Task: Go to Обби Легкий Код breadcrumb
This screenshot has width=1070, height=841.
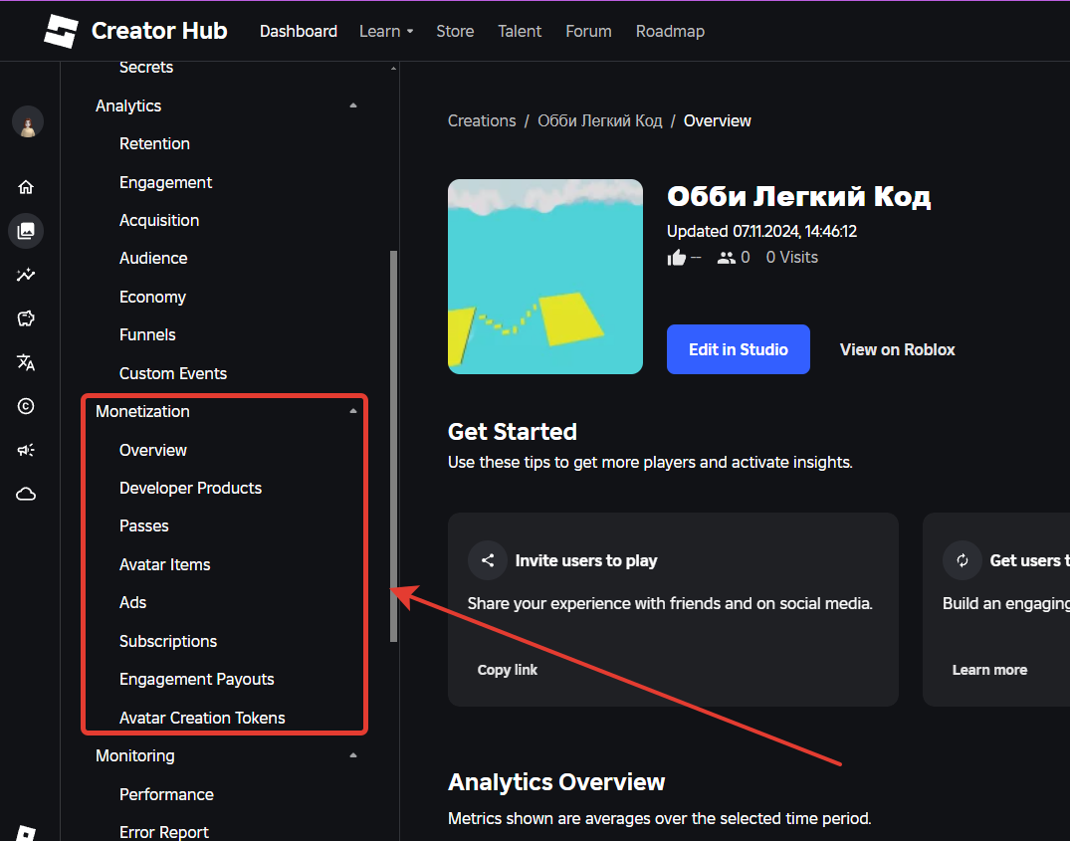Action: pyautogui.click(x=600, y=120)
